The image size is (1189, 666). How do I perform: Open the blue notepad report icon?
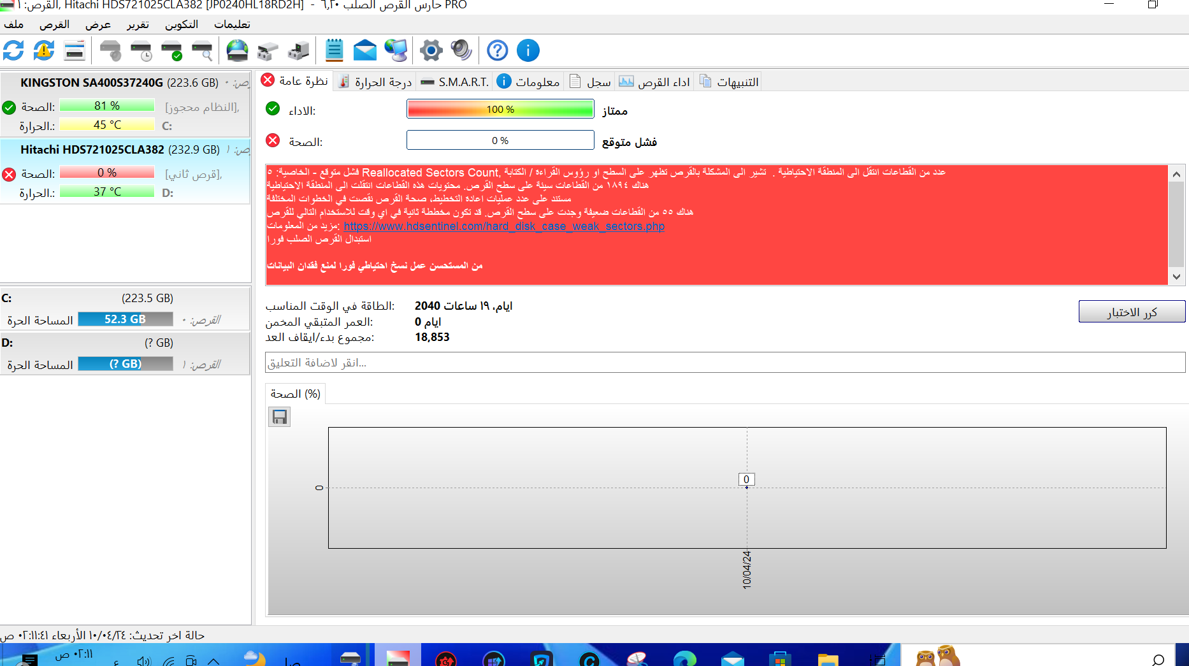coord(335,50)
